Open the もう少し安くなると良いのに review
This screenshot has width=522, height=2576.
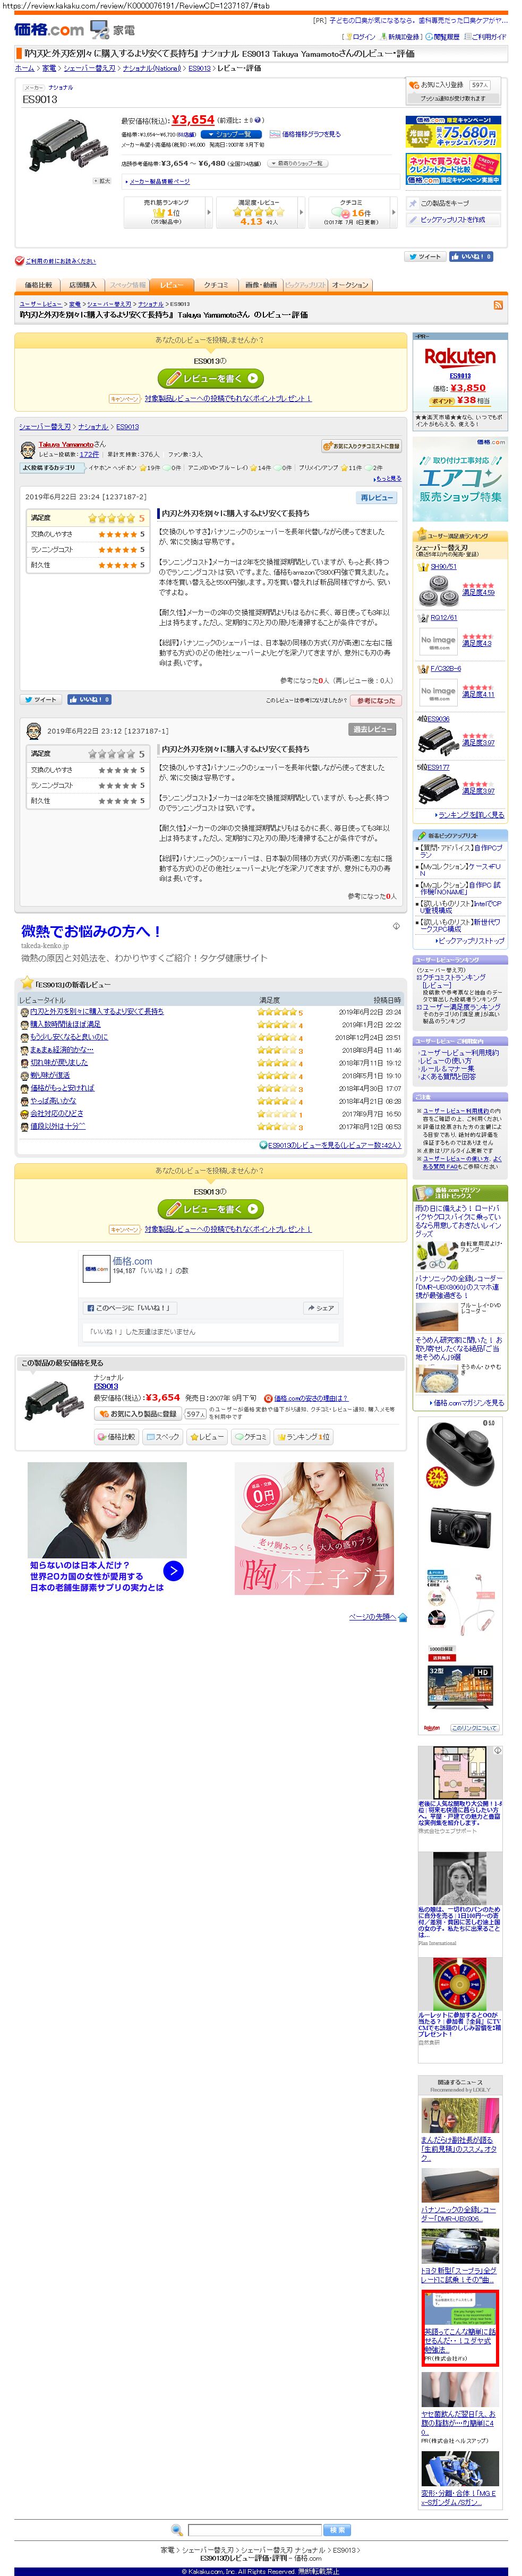click(x=68, y=1036)
